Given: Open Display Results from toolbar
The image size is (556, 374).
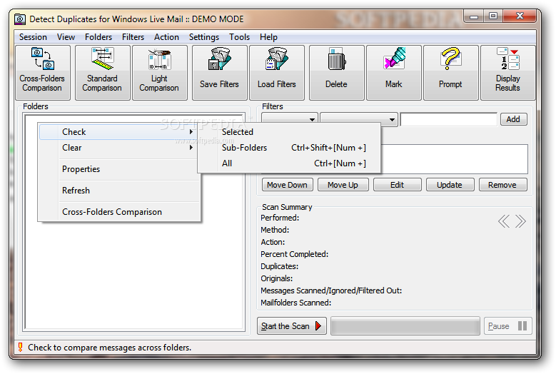Looking at the screenshot, I should point(507,72).
